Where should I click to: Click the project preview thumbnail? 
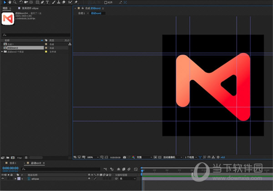pyautogui.click(x=8, y=19)
